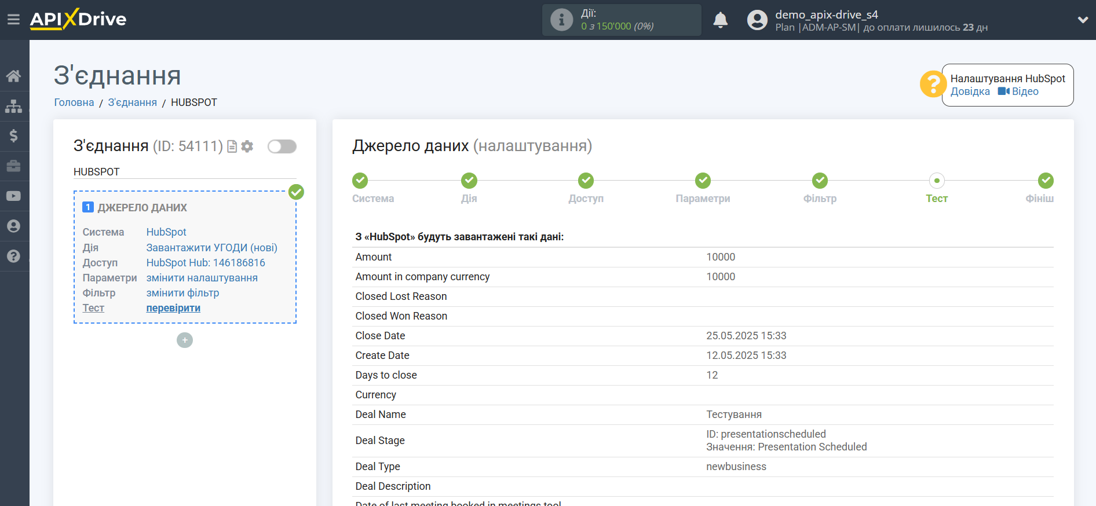The height and width of the screenshot is (506, 1096).
Task: Click the Close Date value 25.05.2025 15:33
Action: point(746,336)
